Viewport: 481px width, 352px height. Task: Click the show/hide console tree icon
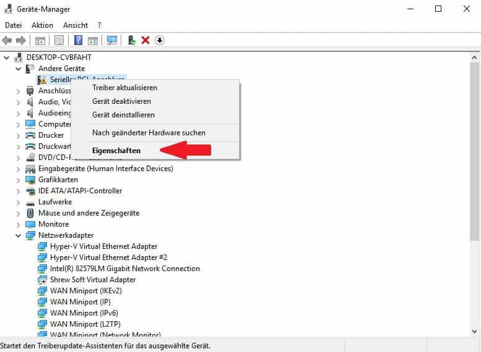tap(40, 40)
